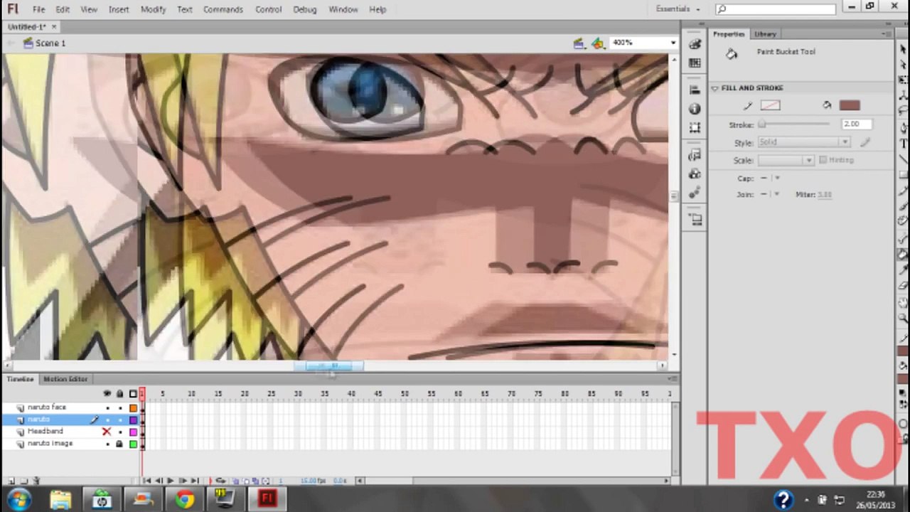
Task: Lock the naruto face layer
Action: (x=119, y=407)
